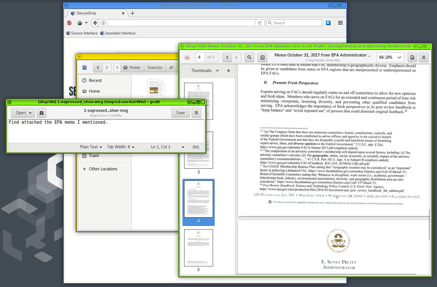Select Sources in the file manager path
The width and height of the screenshot is (437, 287).
[x=155, y=68]
